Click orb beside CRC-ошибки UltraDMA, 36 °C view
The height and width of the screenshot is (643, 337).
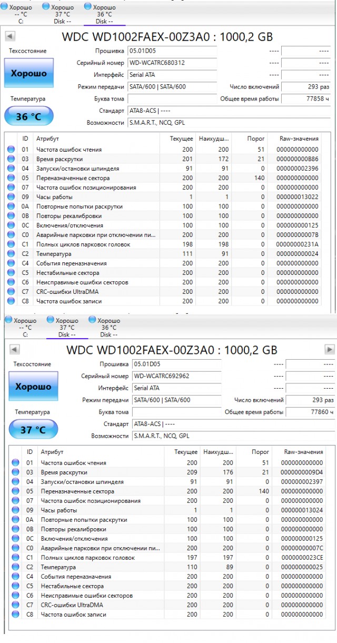click(x=11, y=292)
